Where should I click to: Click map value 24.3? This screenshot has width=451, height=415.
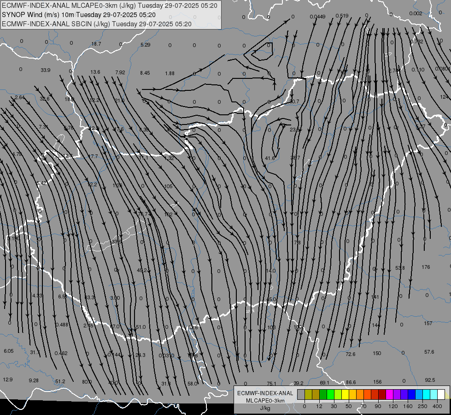(141, 355)
